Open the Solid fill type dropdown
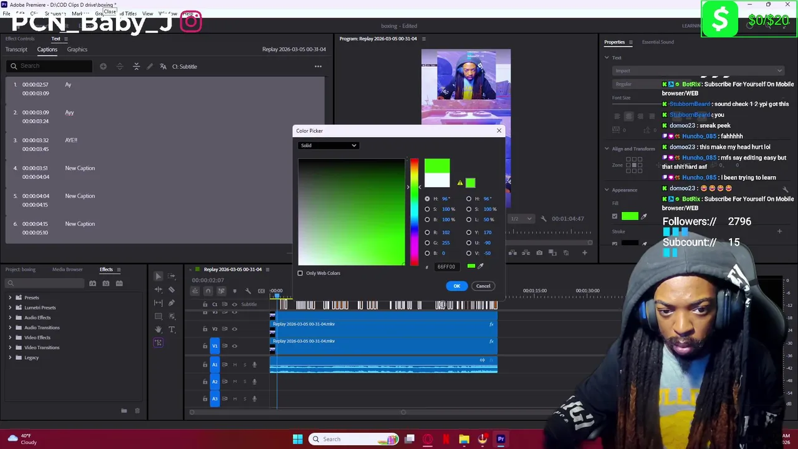The height and width of the screenshot is (449, 798). tap(328, 145)
